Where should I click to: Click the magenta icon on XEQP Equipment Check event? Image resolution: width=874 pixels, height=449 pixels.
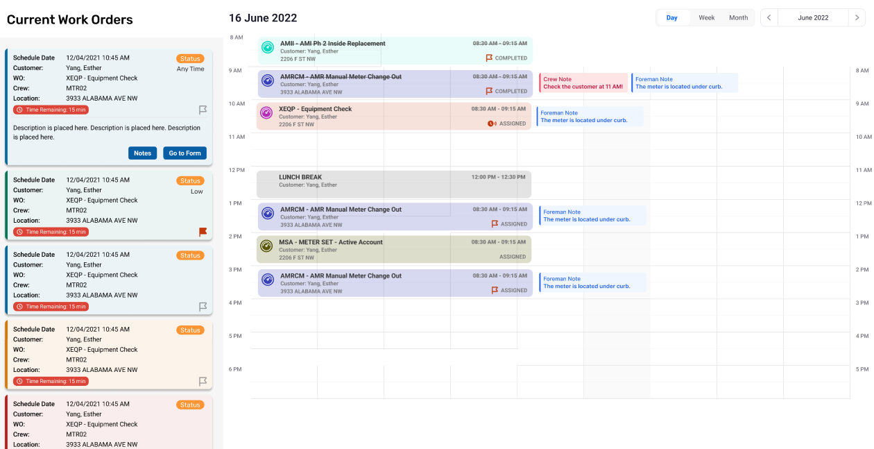266,112
